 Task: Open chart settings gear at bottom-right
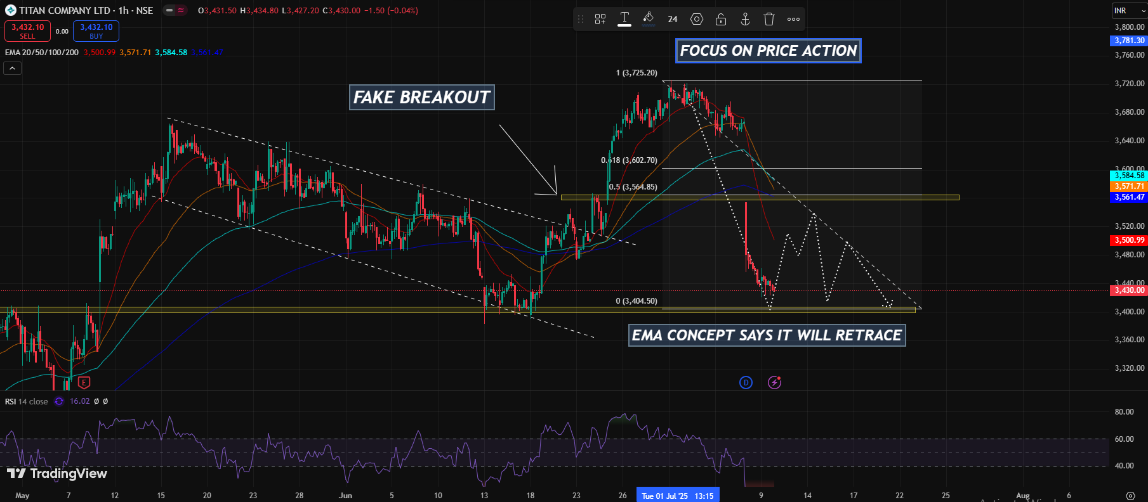tap(1130, 496)
